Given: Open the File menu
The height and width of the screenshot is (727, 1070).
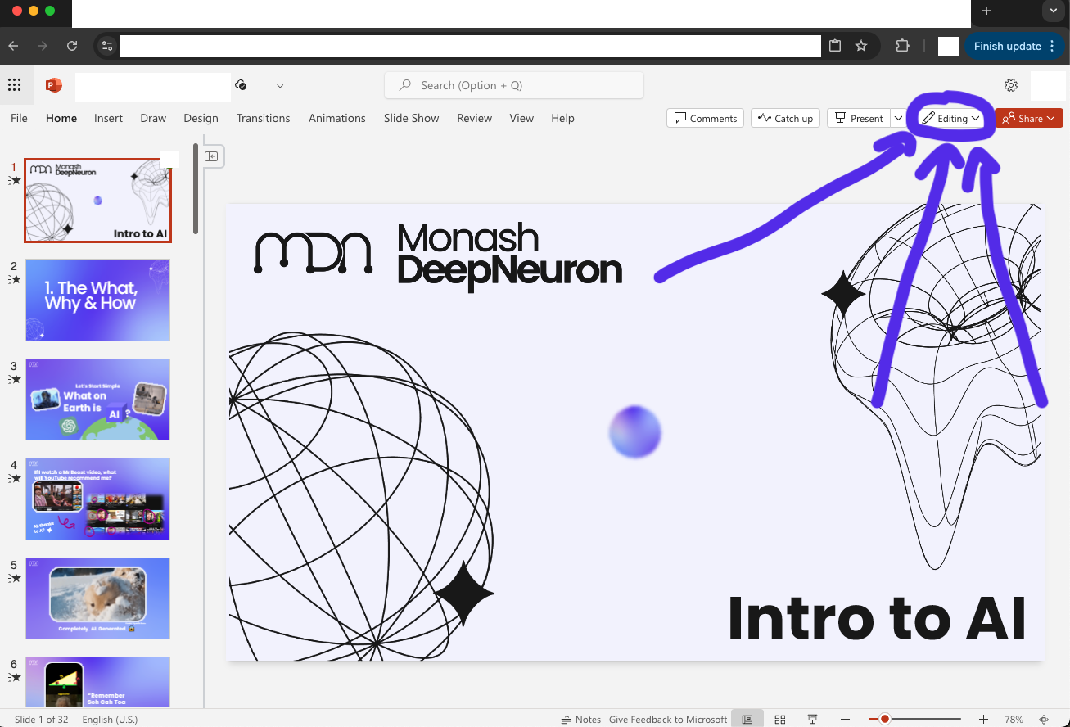Looking at the screenshot, I should point(19,118).
